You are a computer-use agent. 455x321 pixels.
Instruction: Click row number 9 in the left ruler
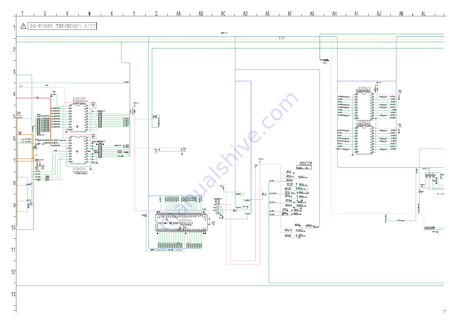click(x=14, y=205)
